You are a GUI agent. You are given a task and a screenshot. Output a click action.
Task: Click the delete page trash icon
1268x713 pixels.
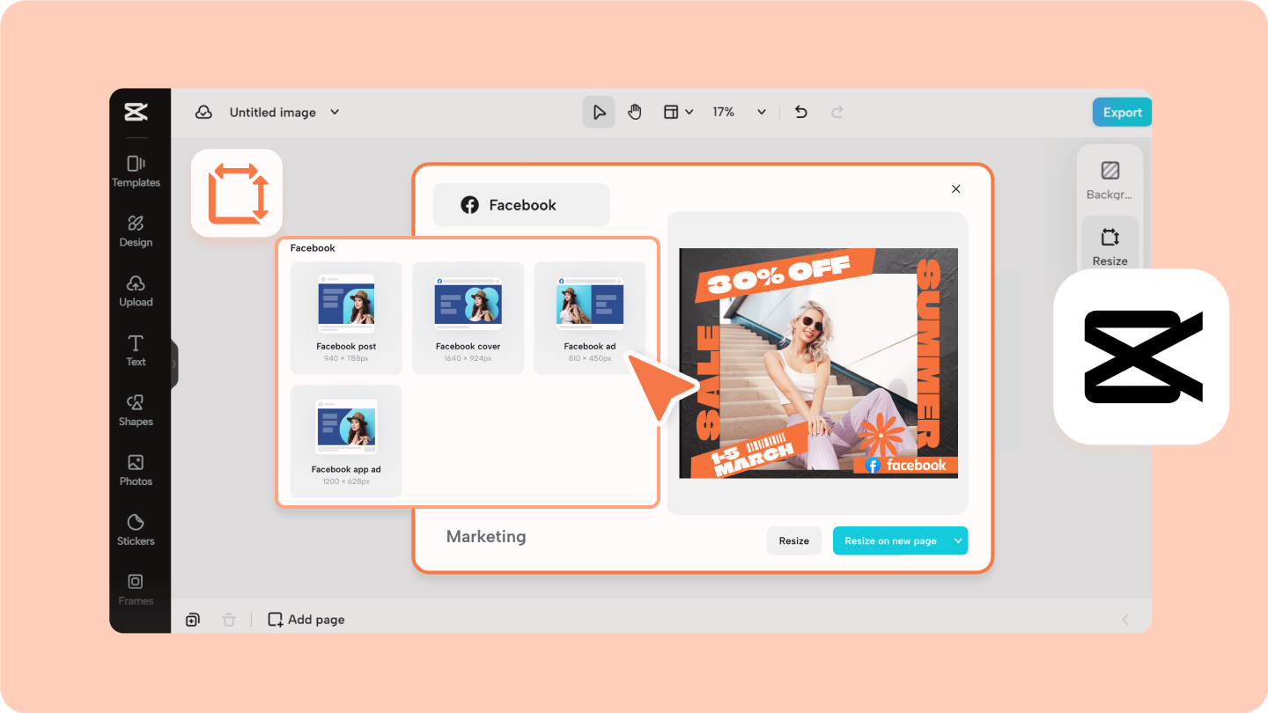[229, 620]
